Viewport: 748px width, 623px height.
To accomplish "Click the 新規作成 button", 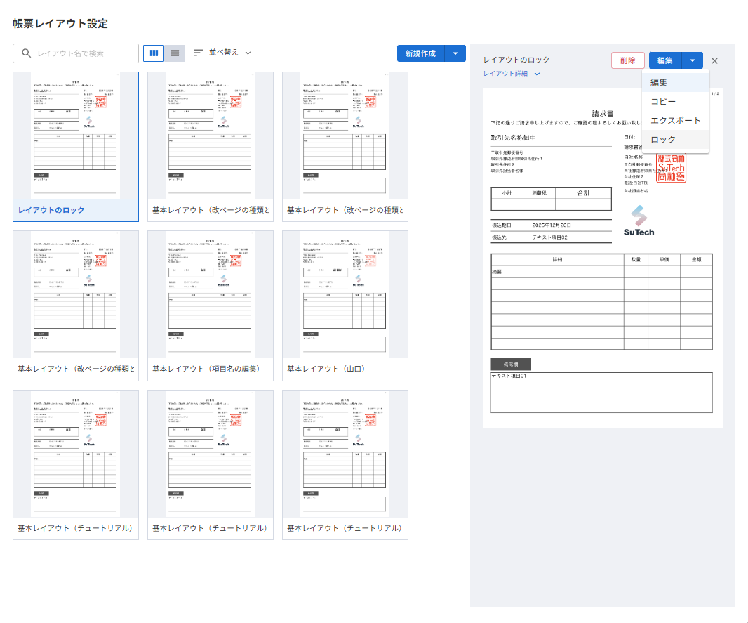I will 420,53.
